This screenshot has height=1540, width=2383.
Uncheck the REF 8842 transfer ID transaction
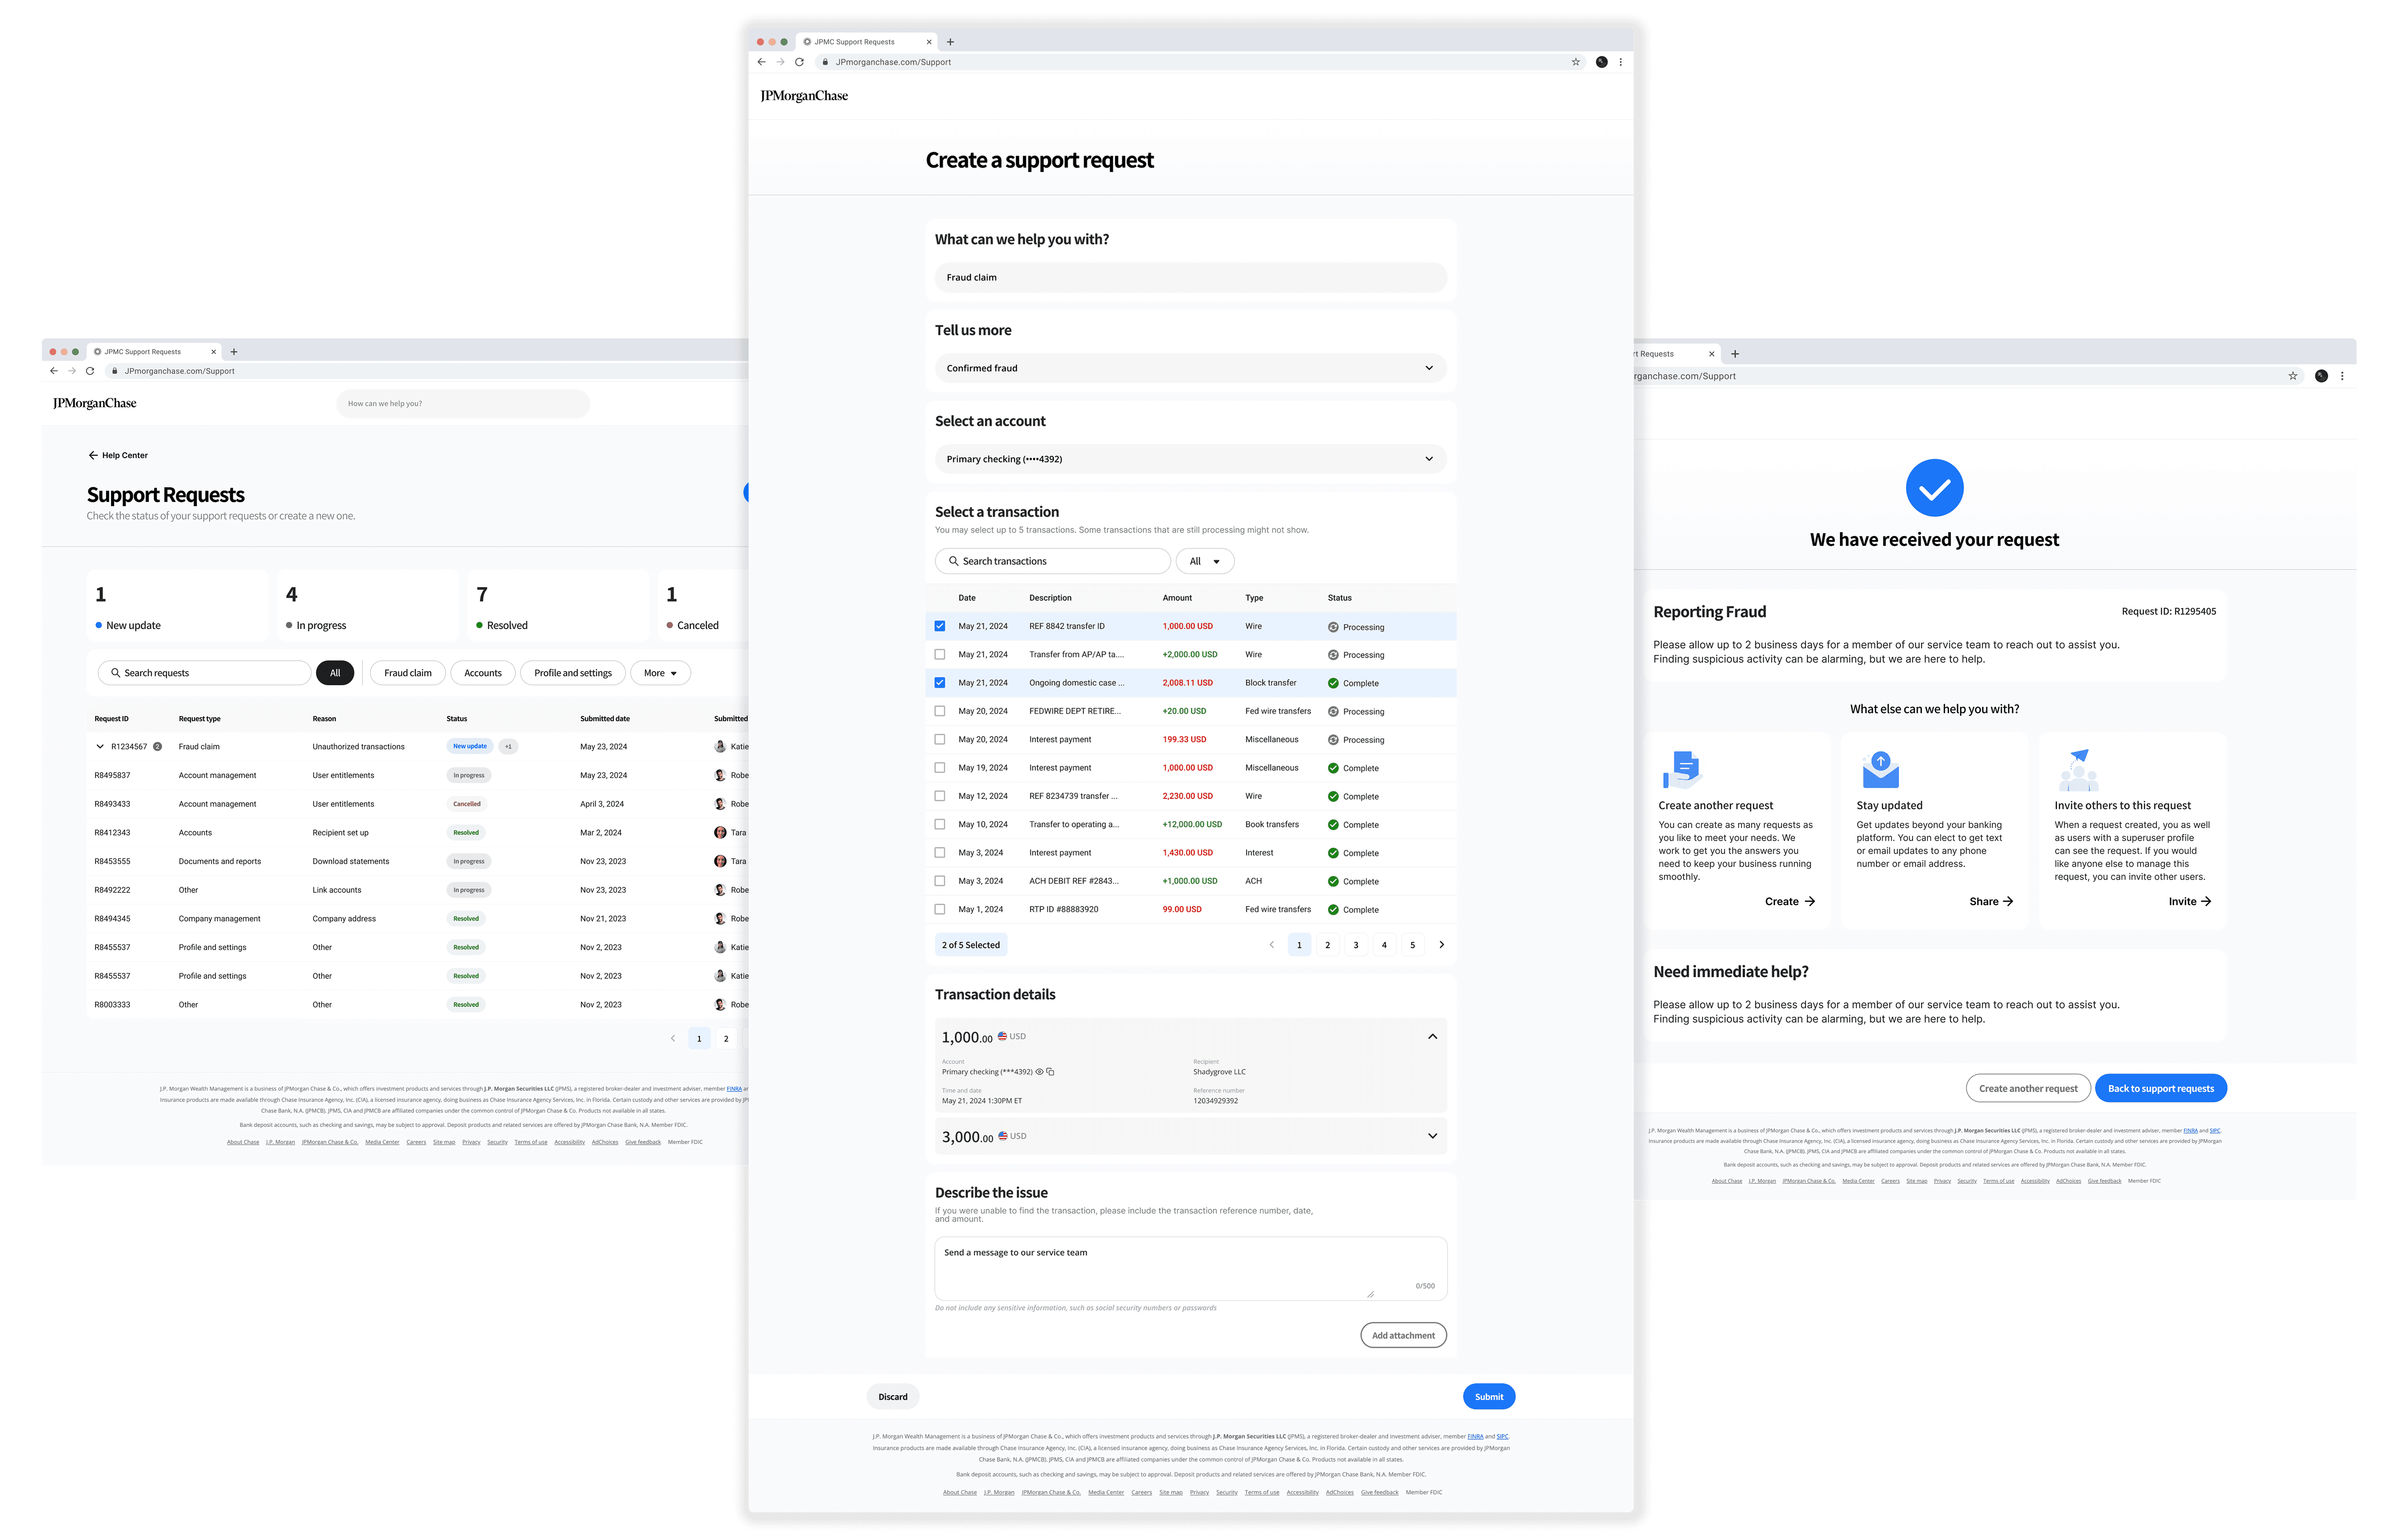939,626
